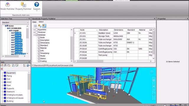The image size is (189, 106).
Task: Open the Property Publisher tool
Action: point(23,6)
